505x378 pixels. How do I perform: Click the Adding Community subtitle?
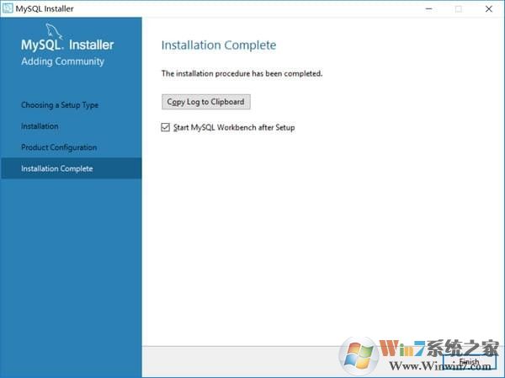63,61
